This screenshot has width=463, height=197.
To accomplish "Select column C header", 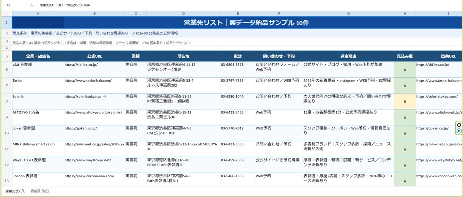I will point(135,14).
